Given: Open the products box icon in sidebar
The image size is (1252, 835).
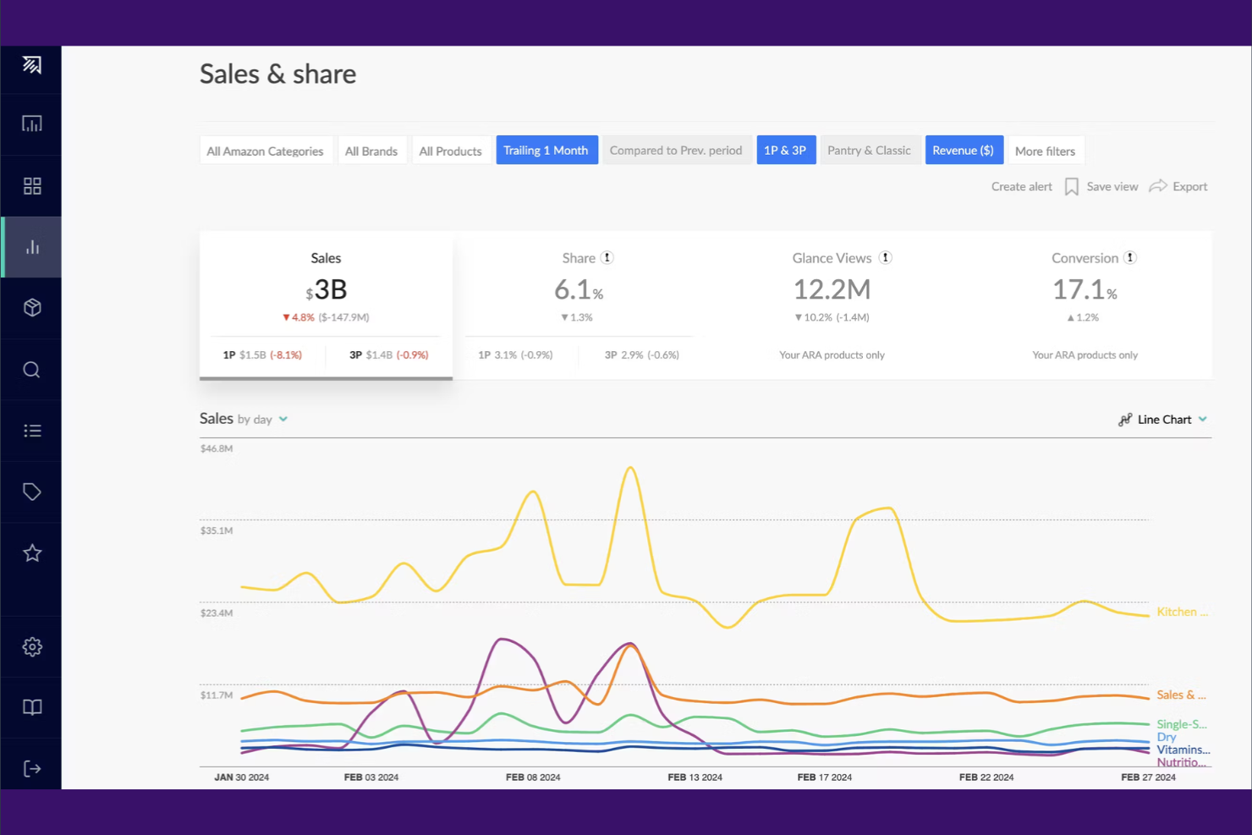Looking at the screenshot, I should tap(31, 308).
